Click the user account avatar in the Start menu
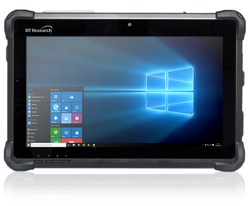This screenshot has height=206, width=249. (30, 90)
